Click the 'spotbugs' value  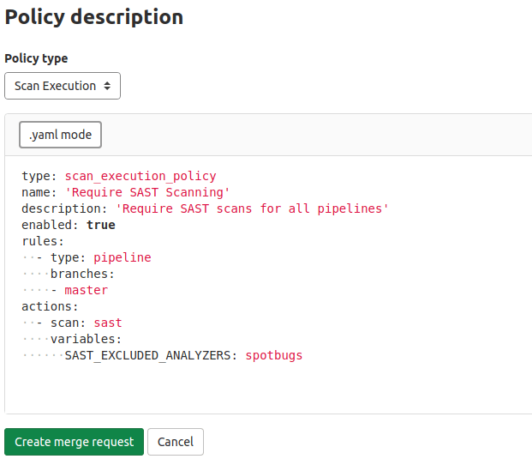pos(274,356)
